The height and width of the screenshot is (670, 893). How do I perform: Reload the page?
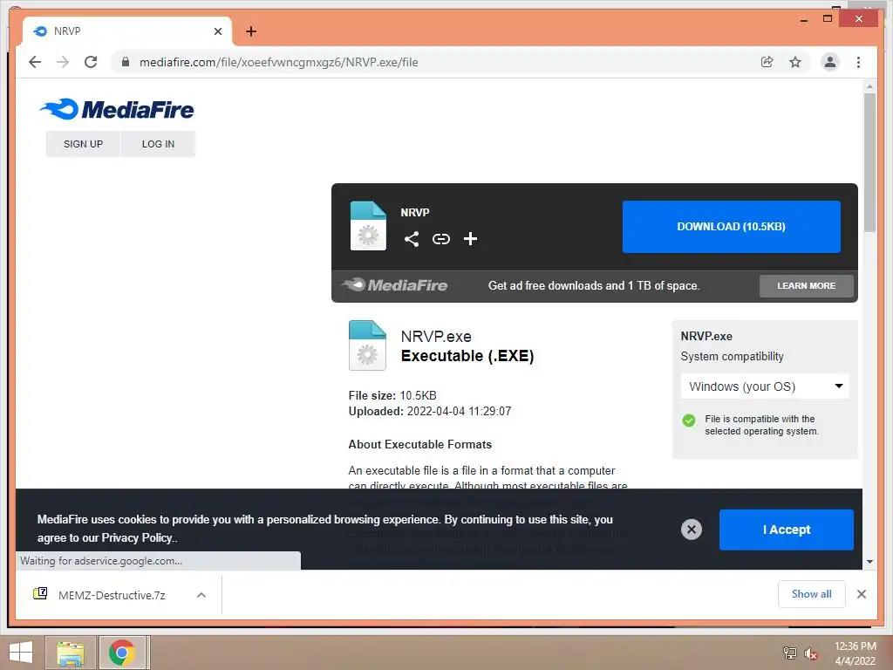point(91,62)
